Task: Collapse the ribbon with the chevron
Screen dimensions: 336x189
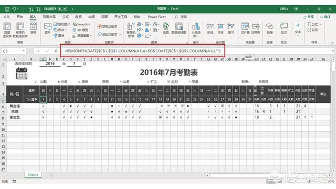Action: (332, 43)
